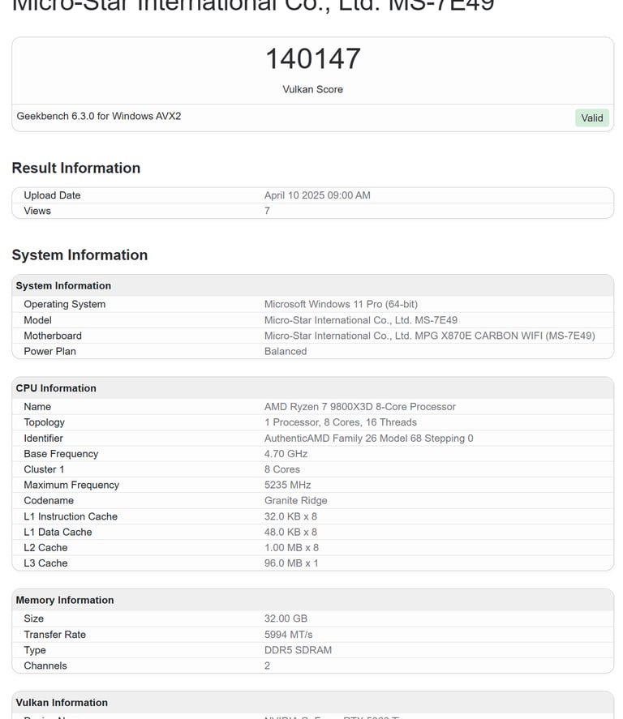
Task: Click the Channels value 2
Action: [267, 666]
